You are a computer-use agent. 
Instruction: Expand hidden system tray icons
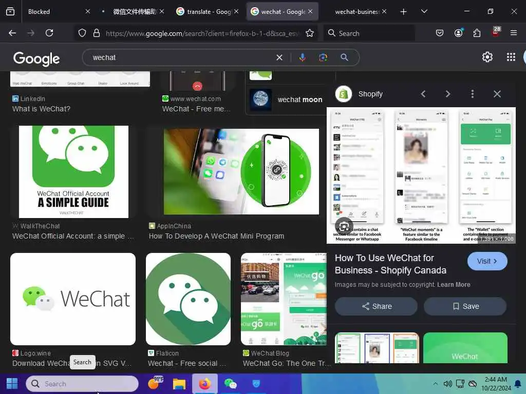tap(435, 384)
